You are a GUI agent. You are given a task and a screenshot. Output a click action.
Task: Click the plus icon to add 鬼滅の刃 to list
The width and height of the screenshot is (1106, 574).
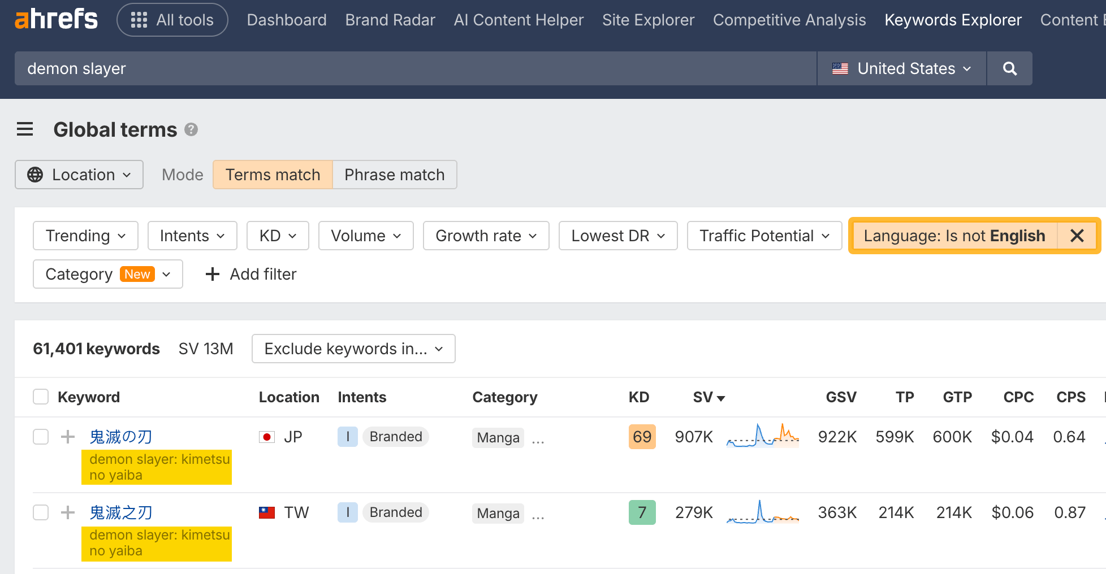[67, 436]
